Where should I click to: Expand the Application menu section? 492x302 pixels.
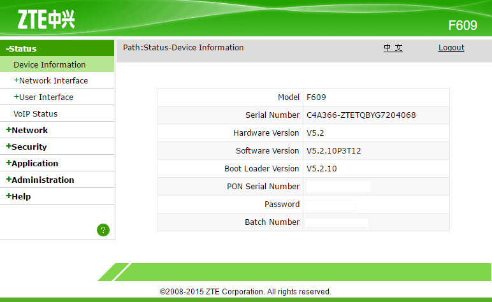[32, 163]
